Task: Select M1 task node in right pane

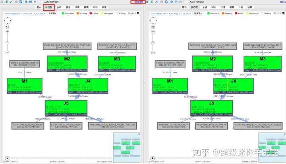Action: point(170,86)
